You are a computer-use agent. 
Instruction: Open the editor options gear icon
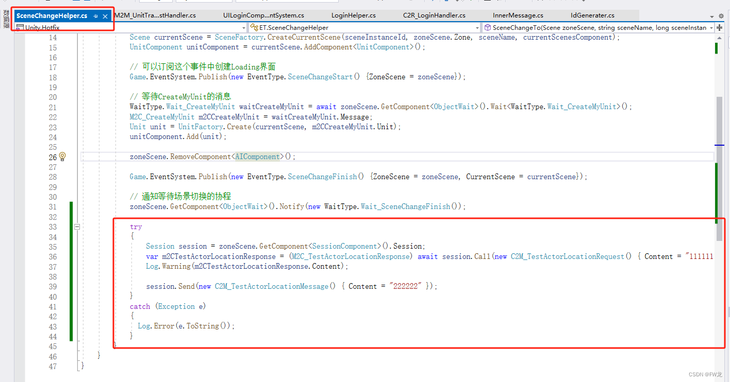[x=721, y=16]
